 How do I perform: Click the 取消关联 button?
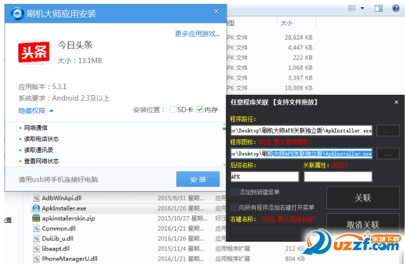coord(363,225)
